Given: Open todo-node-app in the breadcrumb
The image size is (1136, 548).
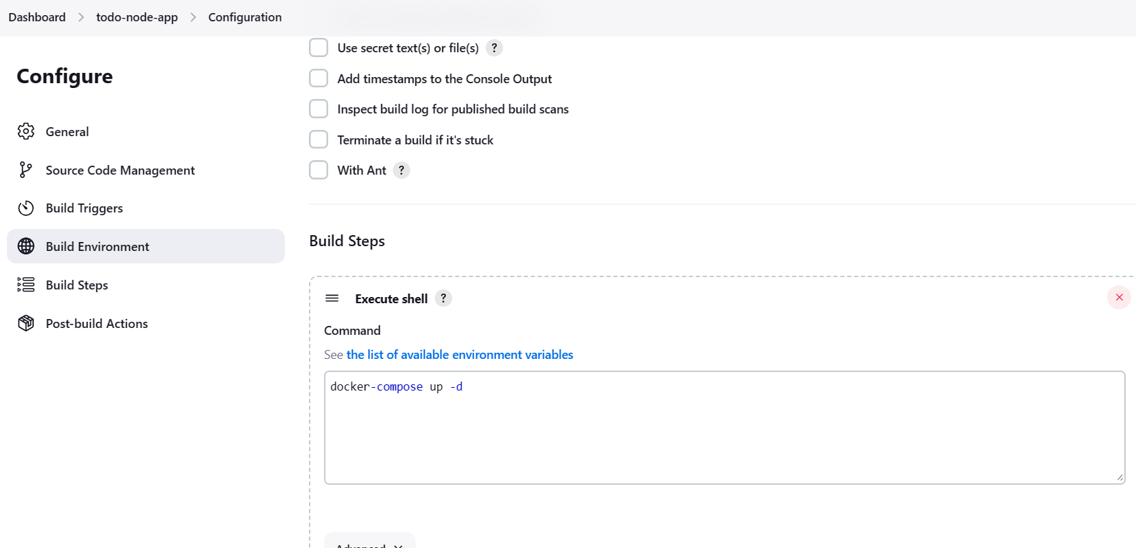Looking at the screenshot, I should click(x=137, y=17).
